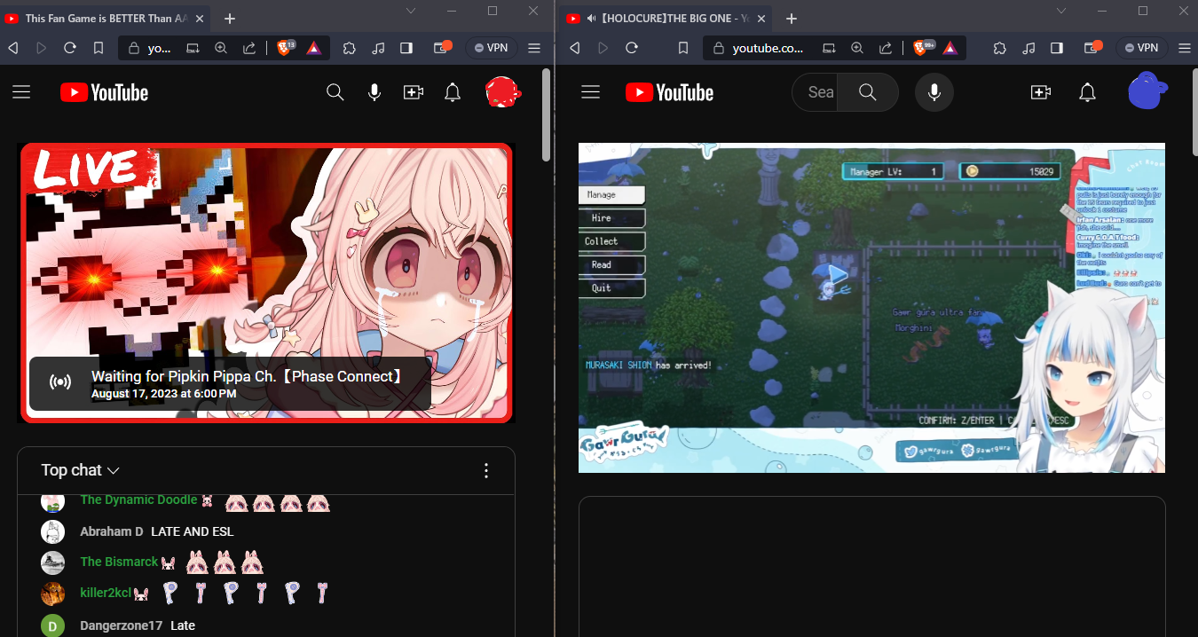Click the zoom magnifier in the Pippa window address bar
Viewport: 1198px width, 637px height.
pos(221,48)
